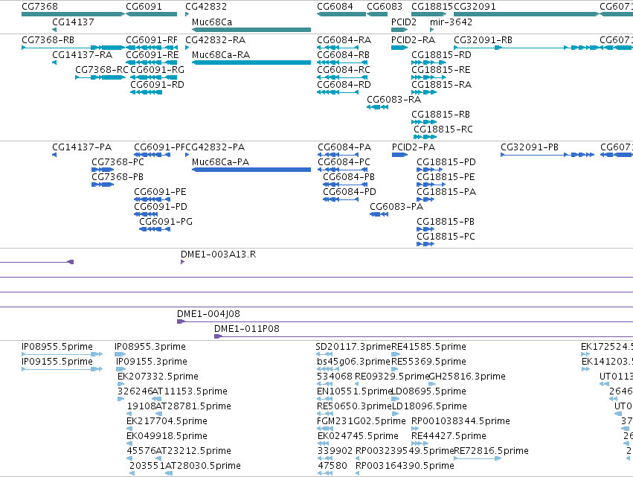The image size is (633, 477).
Task: Click EST RP001038344.5prime
Action: click(460, 421)
